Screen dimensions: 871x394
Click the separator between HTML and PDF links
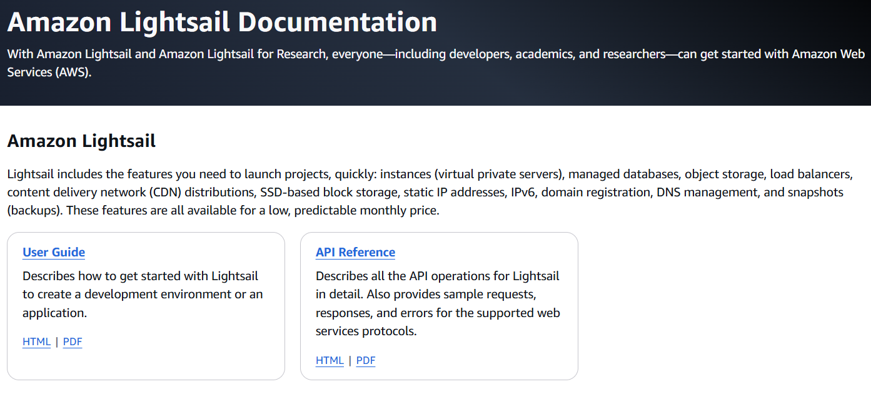click(56, 341)
